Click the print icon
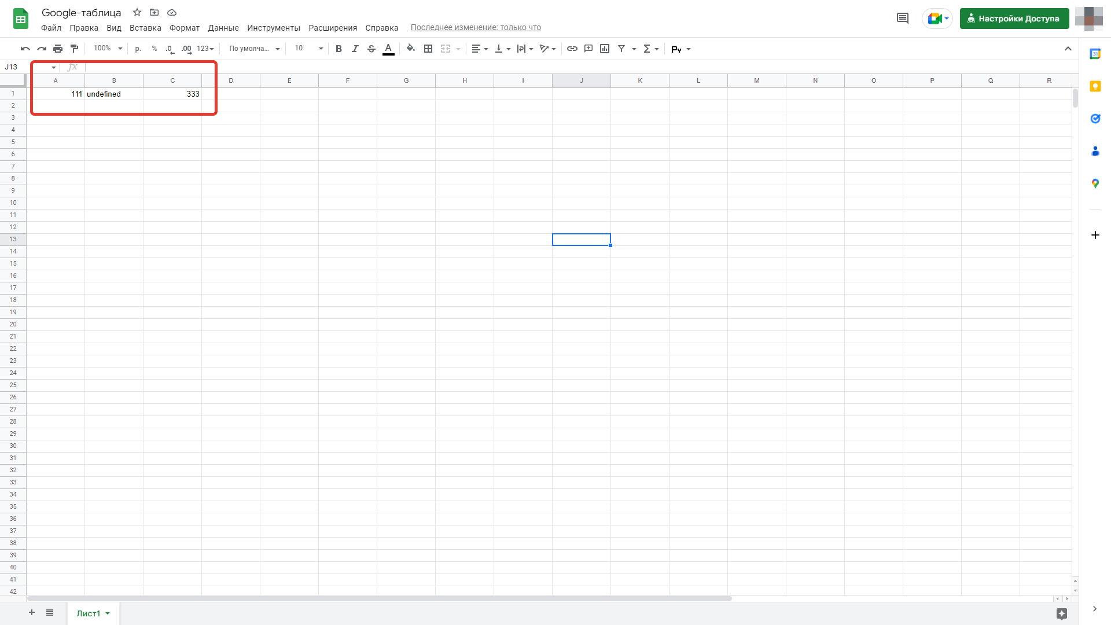The height and width of the screenshot is (625, 1111). pos(58,49)
